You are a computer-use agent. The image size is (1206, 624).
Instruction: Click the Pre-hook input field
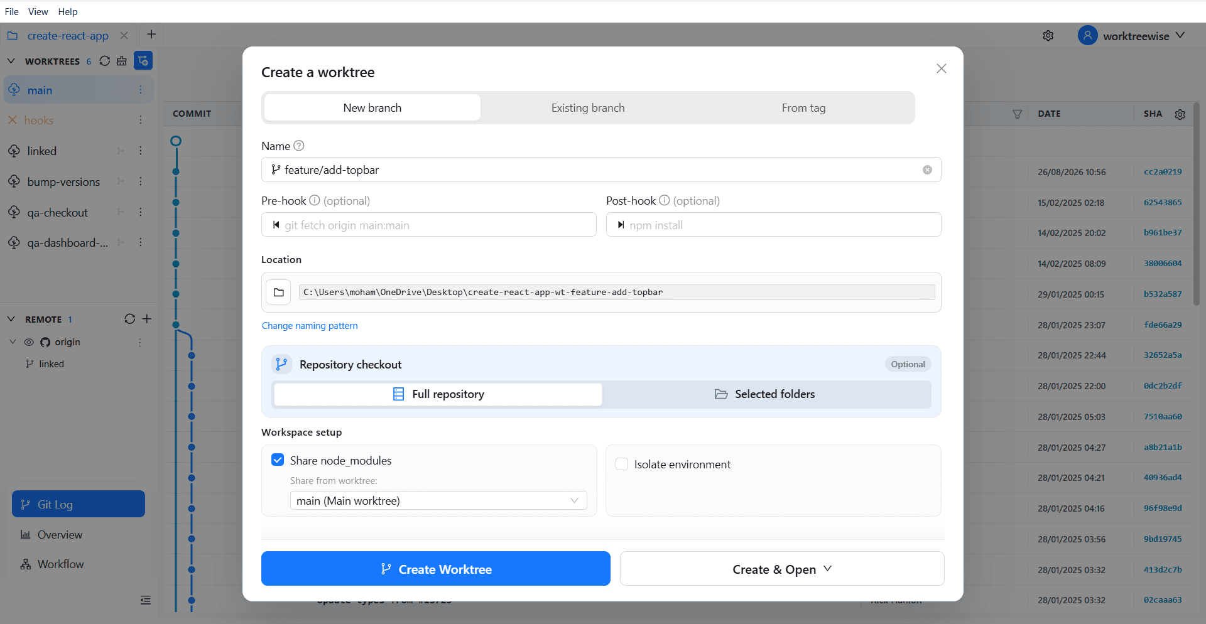tap(429, 225)
